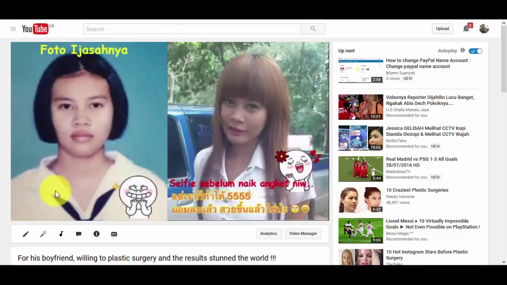This screenshot has height=285, width=507.
Task: Toggle the Autoplay switch off
Action: pyautogui.click(x=475, y=51)
